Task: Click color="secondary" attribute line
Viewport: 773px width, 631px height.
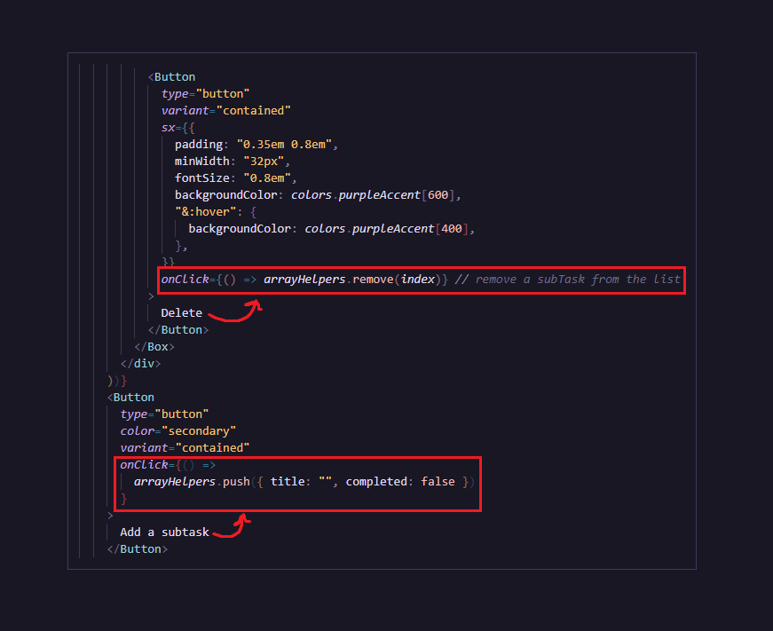Action: [x=178, y=430]
